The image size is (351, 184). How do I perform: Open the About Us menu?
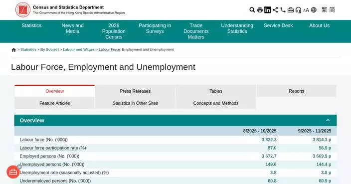point(320,25)
